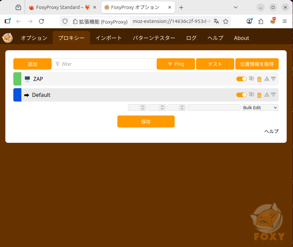This screenshot has width=293, height=247.
Task: Open the Firefox View icon in the tab bar
Action: pos(18,7)
